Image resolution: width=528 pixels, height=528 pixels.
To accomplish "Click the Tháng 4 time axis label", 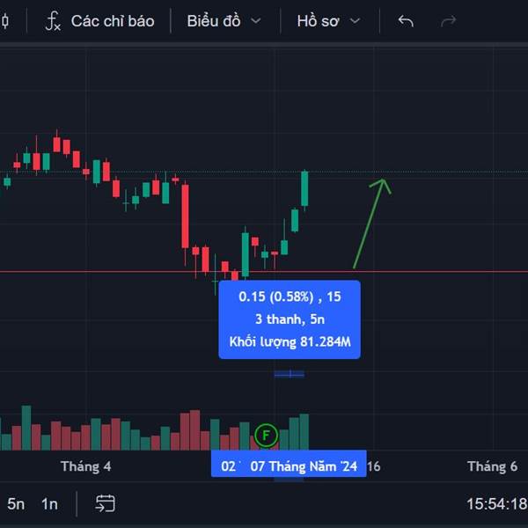I will pos(86,466).
